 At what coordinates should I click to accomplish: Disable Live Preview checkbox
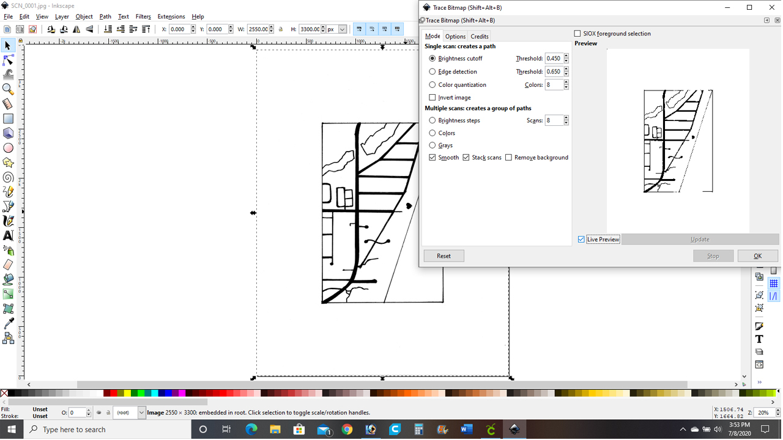(x=581, y=240)
